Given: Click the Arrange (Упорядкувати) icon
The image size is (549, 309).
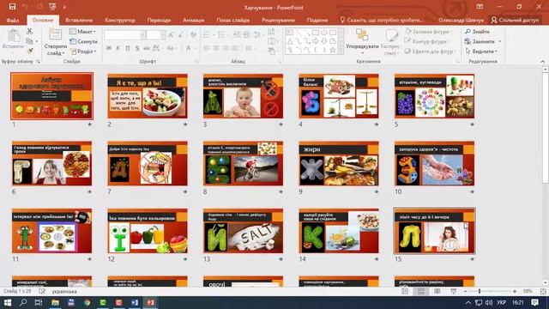Looking at the screenshot, I should 362,35.
